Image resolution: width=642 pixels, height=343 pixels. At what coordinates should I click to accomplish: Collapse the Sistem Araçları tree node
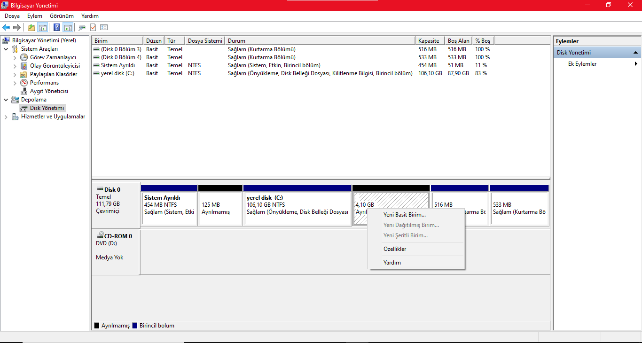point(6,49)
